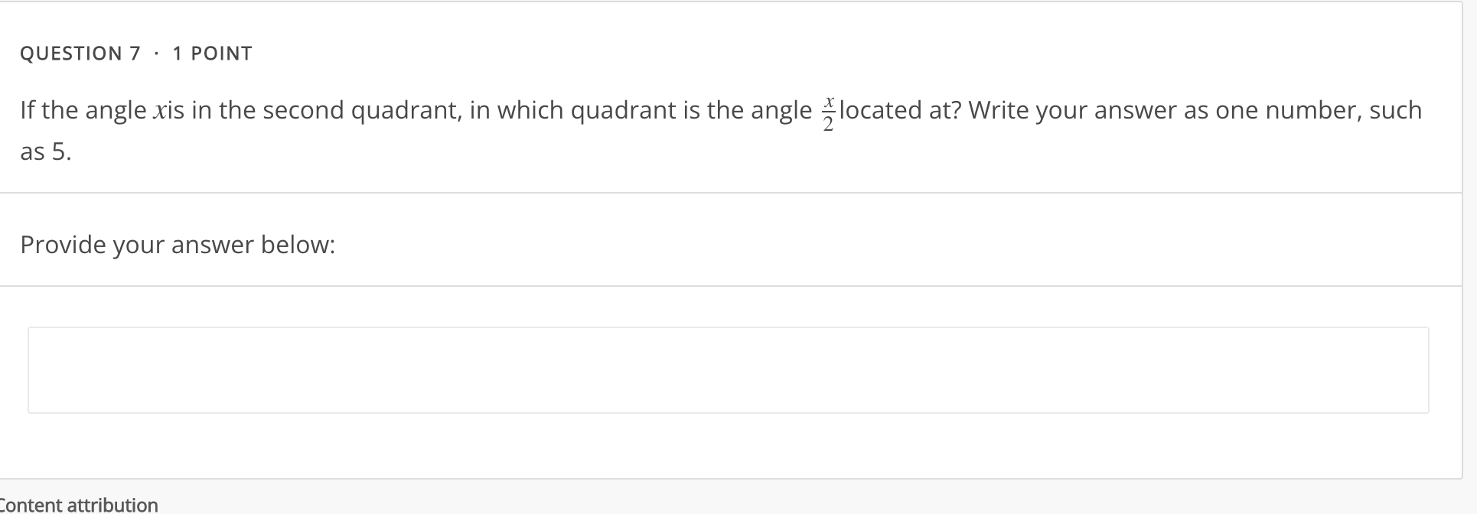Click the italic x in the question
The image size is (1477, 514).
click(158, 110)
